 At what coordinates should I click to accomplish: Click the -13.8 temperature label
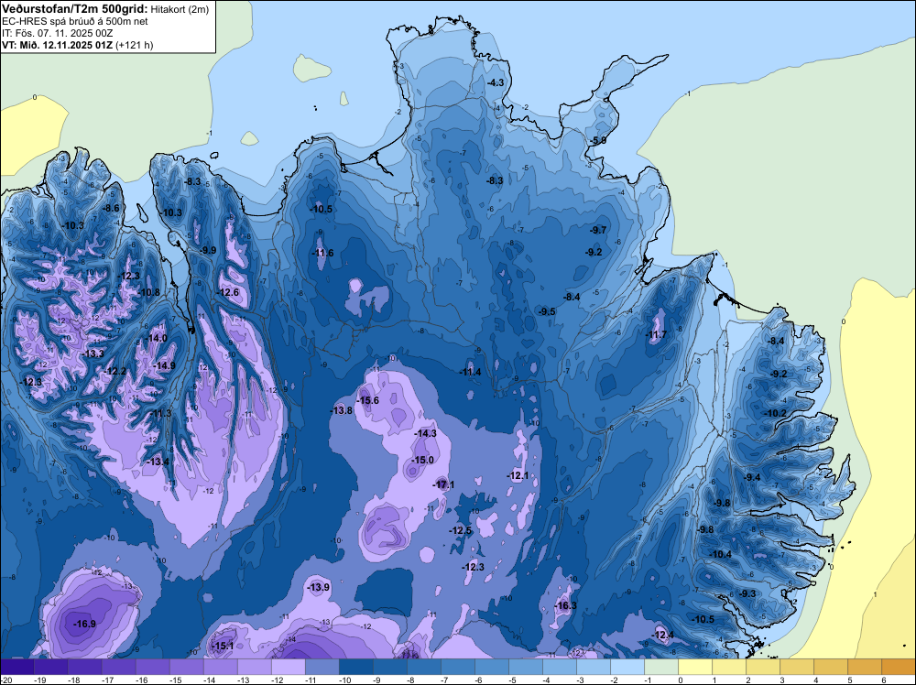coord(342,410)
